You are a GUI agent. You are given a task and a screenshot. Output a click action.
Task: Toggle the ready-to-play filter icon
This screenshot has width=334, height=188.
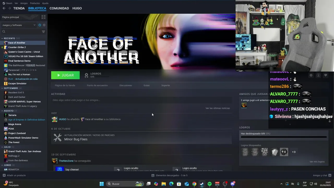pos(44,25)
